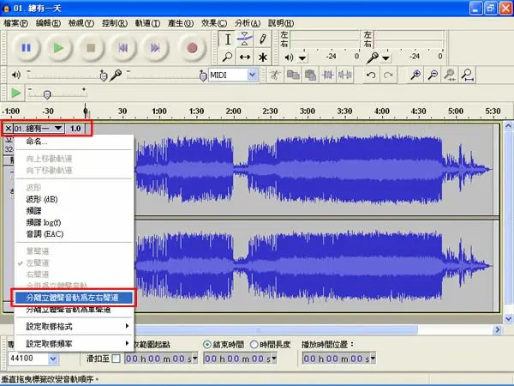Open the 44100 project rate dropdown
This screenshot has width=514, height=386.
tap(53, 359)
